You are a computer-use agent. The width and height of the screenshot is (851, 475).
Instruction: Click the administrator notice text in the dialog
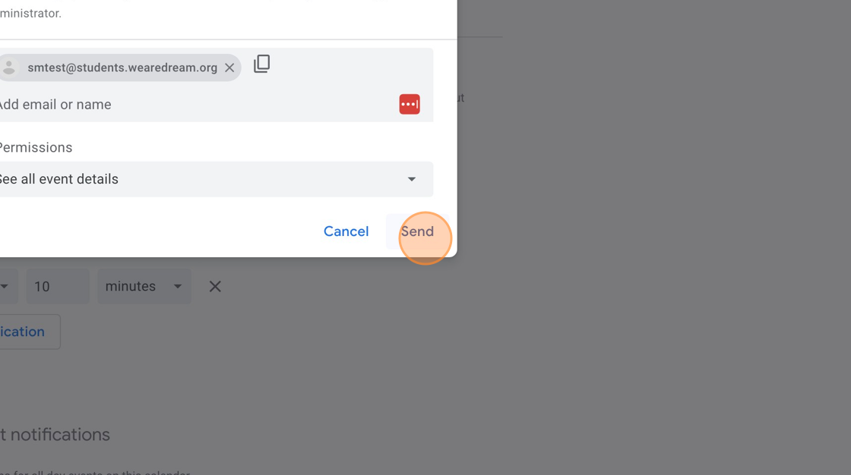pyautogui.click(x=30, y=13)
